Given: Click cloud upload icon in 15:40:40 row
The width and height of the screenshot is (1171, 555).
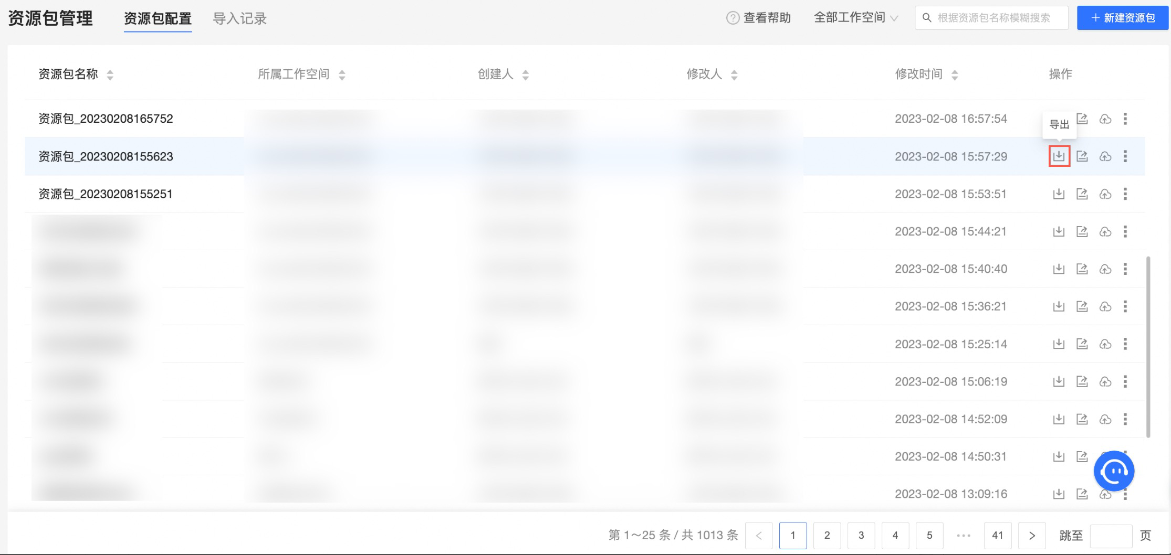Looking at the screenshot, I should (1105, 269).
